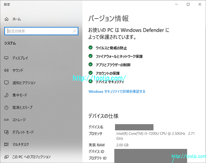This screenshot has width=206, height=163.
Task: Click ファイアウォールとネットワーク保護 text
Action: tap(119, 56)
